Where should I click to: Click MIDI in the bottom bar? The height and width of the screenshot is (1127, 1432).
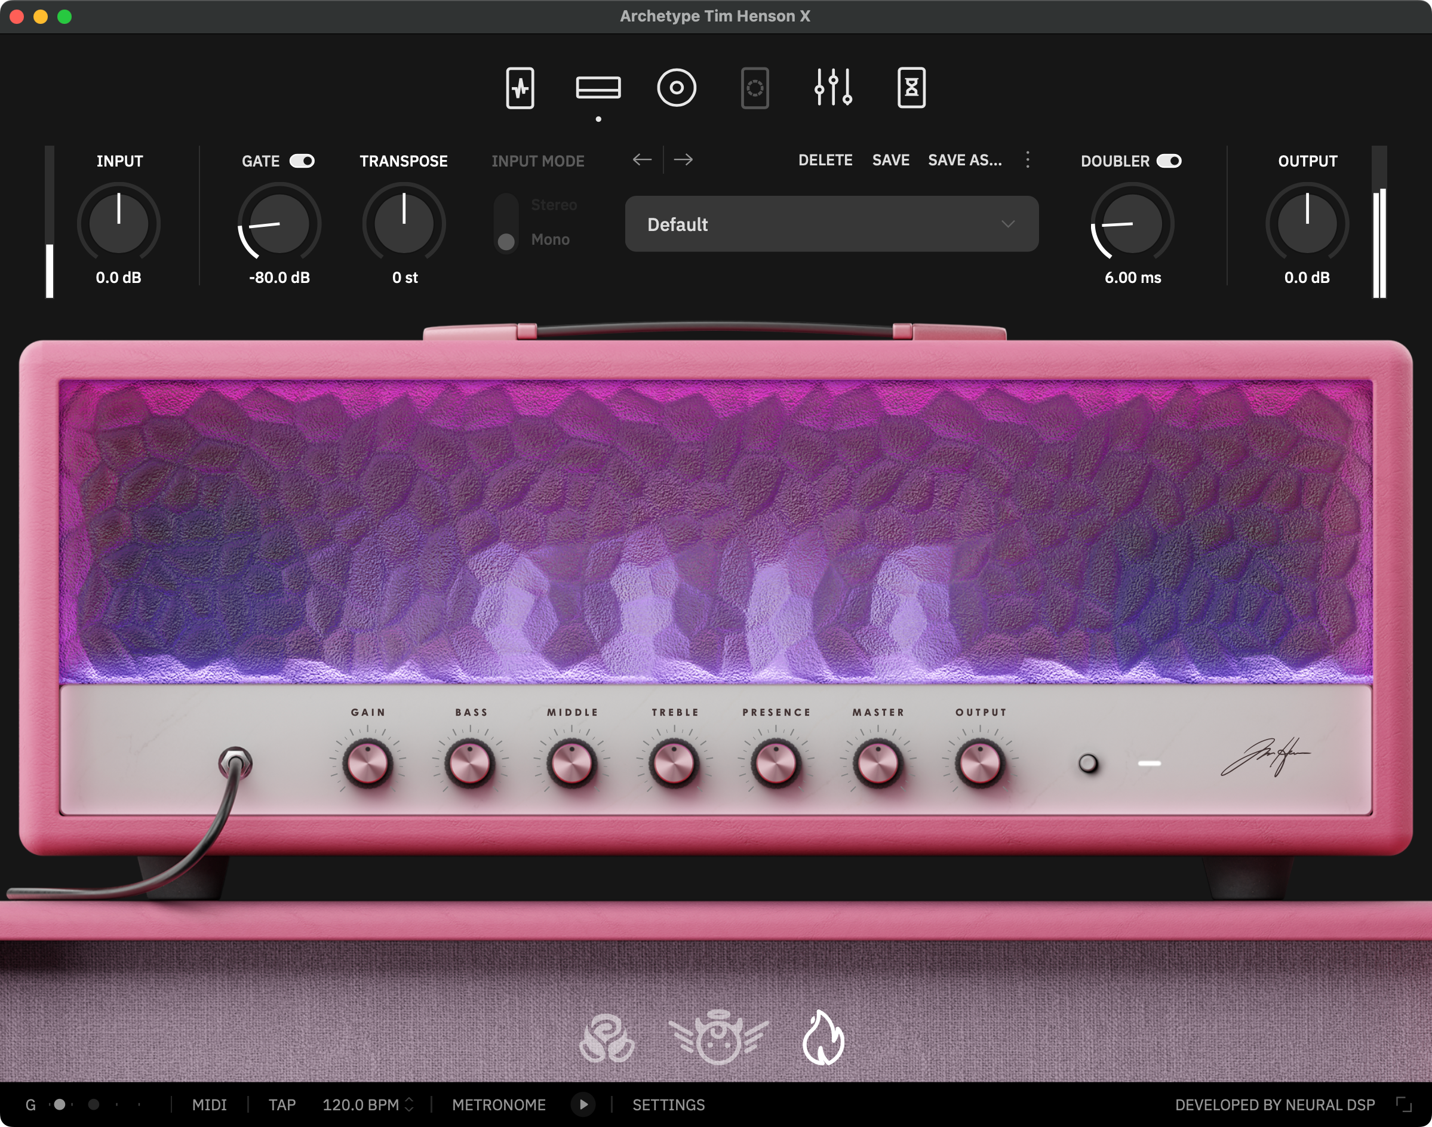tap(209, 1104)
